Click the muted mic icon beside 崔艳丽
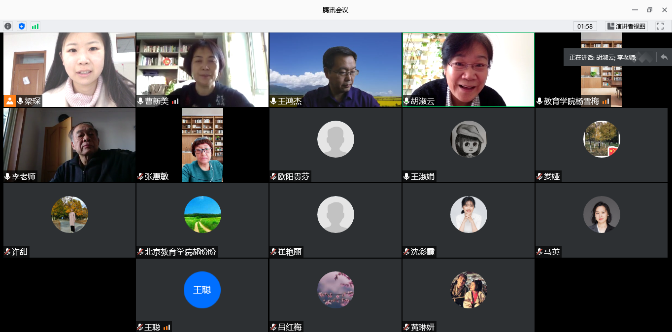The height and width of the screenshot is (332, 672). (273, 252)
